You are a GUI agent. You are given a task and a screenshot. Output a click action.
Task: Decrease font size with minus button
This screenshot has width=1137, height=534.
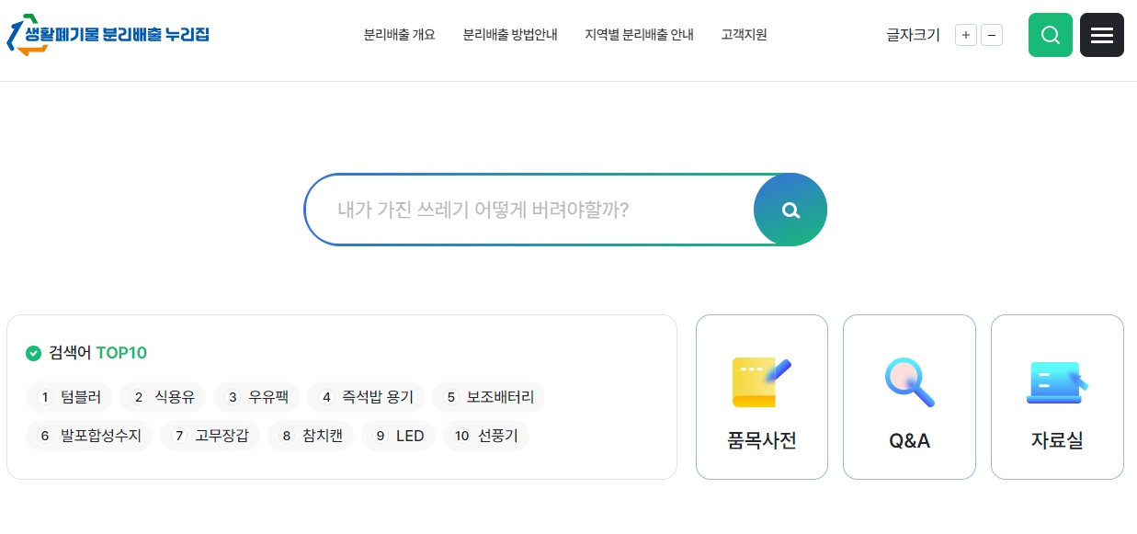(x=992, y=36)
